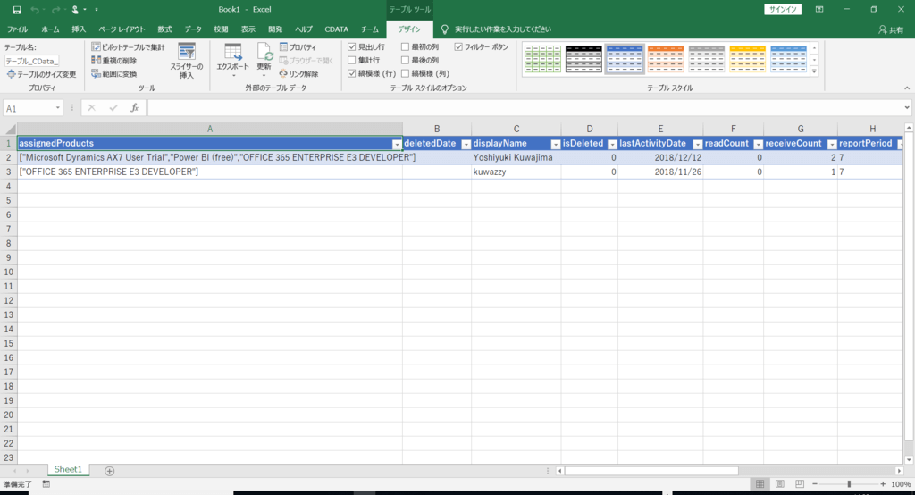
Task: Select the black table style thumbnail
Action: 583,59
